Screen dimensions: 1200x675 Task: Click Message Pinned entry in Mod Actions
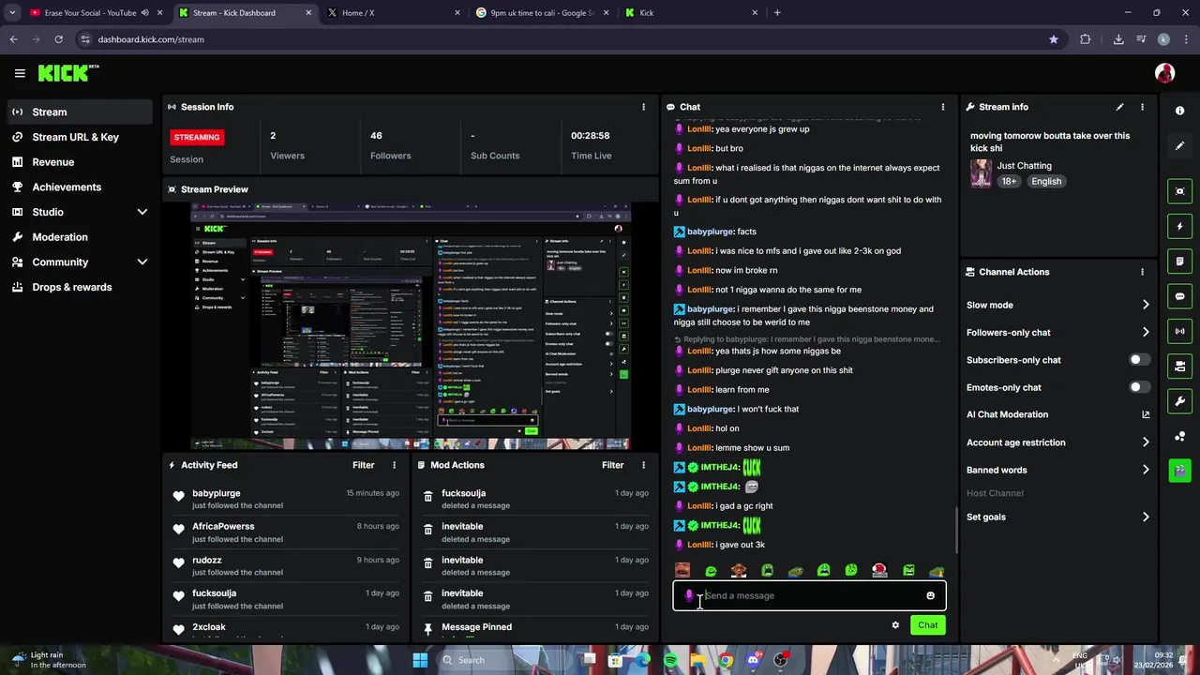tap(535, 627)
